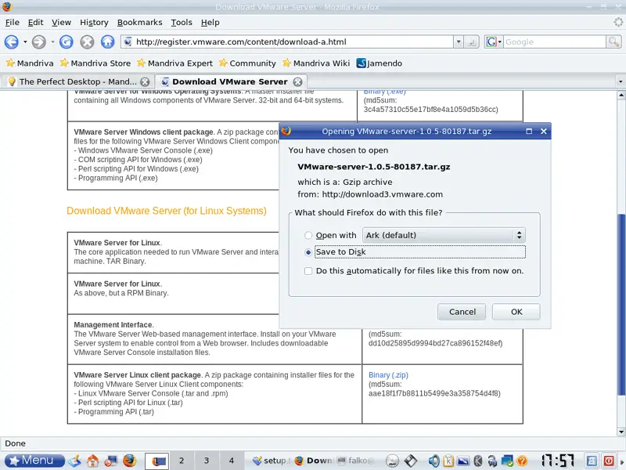Viewport: 626px width, 470px height.
Task: Open the Mandriva bookmark
Action: pos(30,63)
